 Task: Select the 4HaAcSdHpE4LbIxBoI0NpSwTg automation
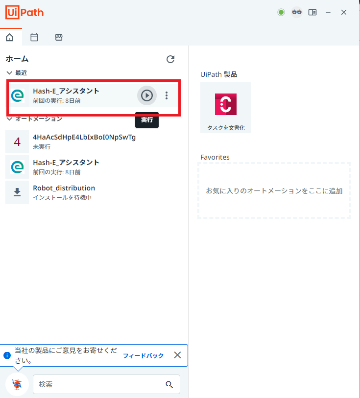point(93,141)
